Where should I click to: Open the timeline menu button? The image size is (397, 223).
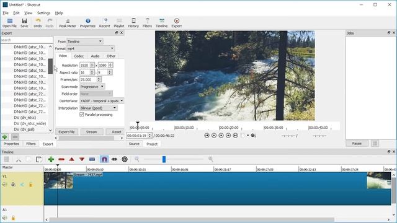point(7,159)
